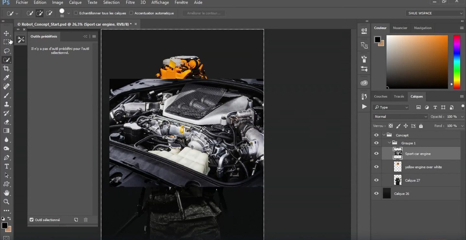Hide the Groupe 1 group
Viewport: 466px width, 240px height.
pos(376,143)
